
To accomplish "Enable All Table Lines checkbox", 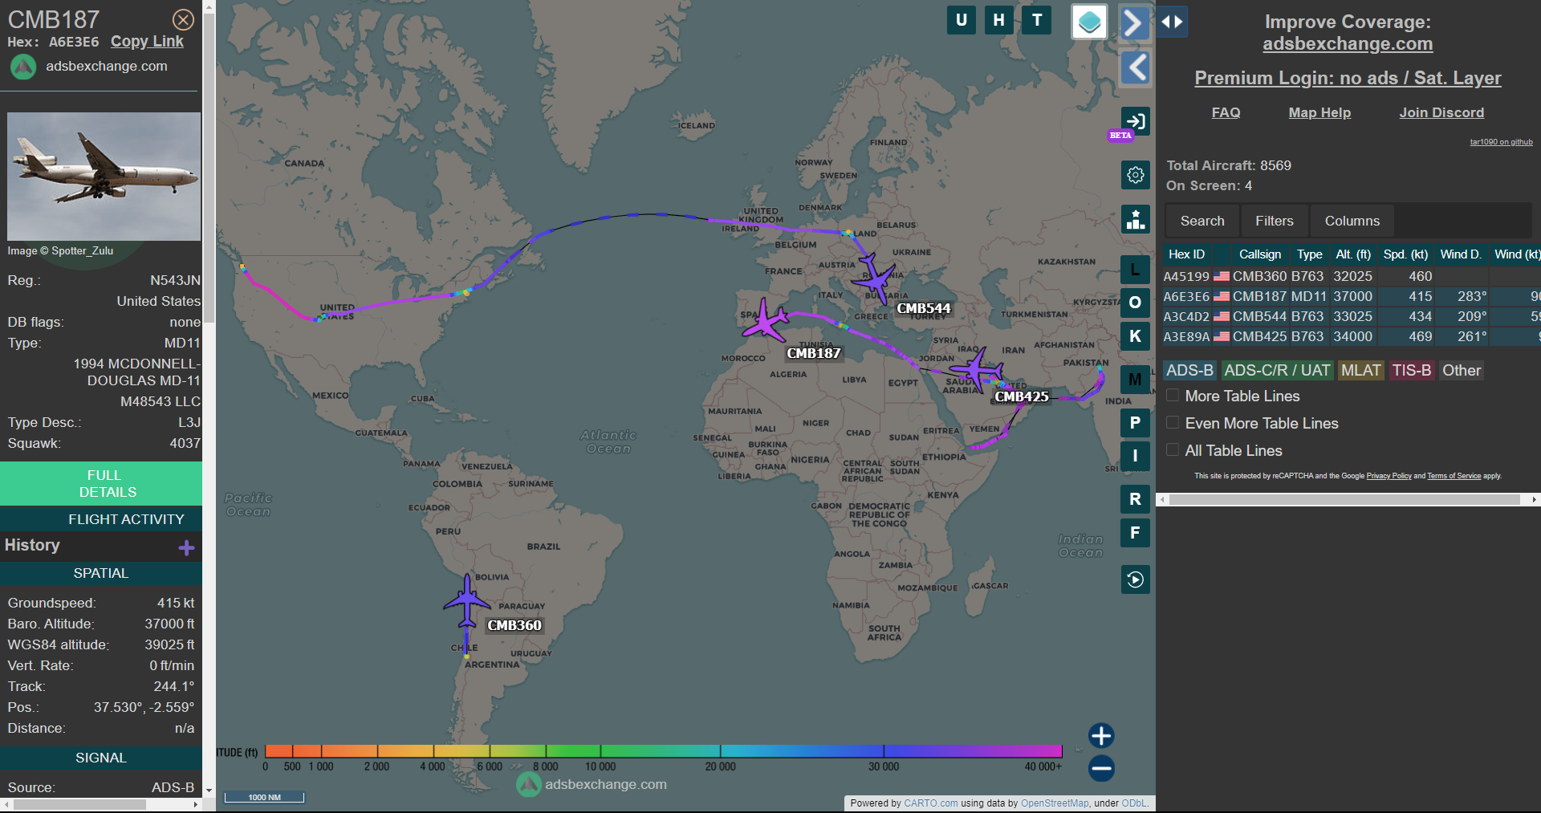I will click(1173, 450).
